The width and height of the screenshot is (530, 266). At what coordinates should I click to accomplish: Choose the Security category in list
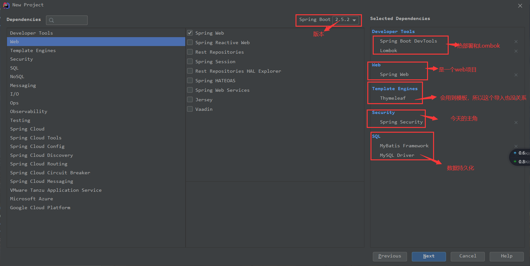[96, 59]
